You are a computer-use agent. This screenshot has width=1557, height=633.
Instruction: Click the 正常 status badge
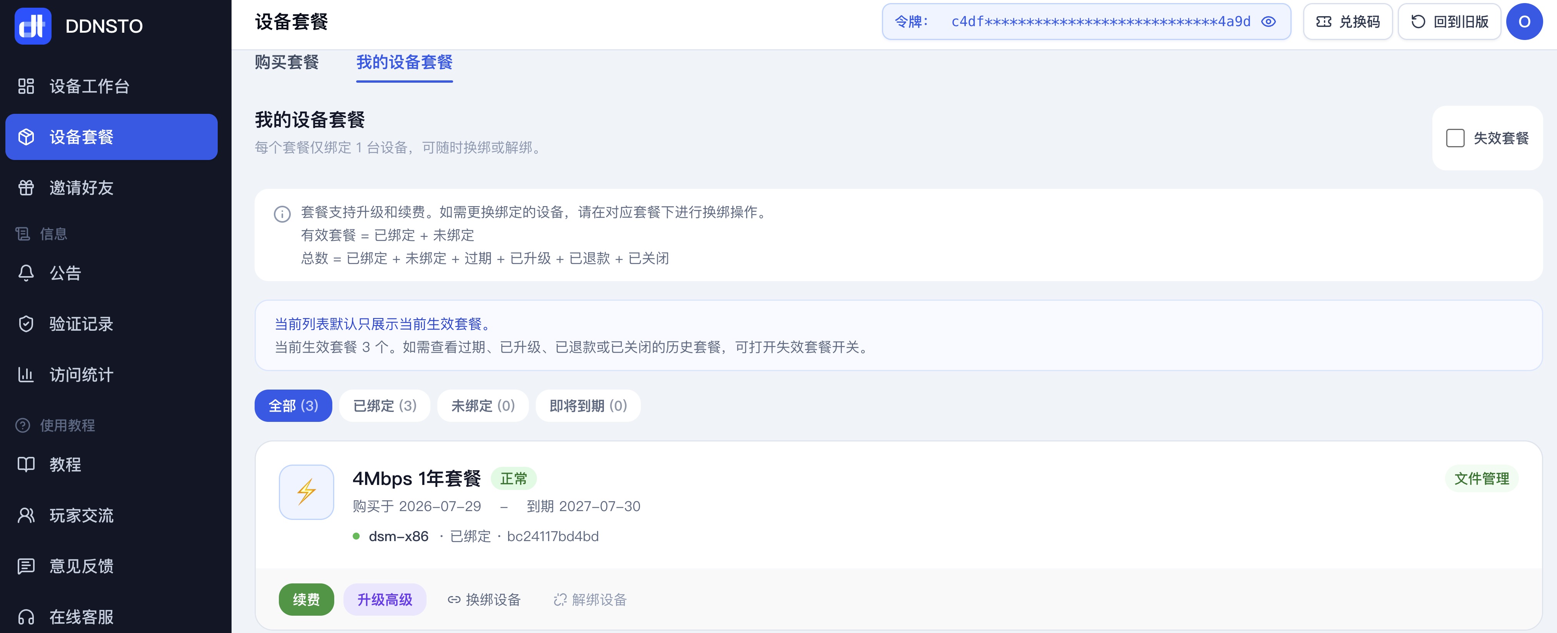514,479
